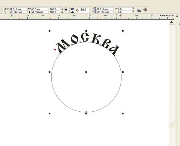This screenshot has width=180, height=146.
Task: Click the red-square align icon in property bar
Action: [x=145, y=10]
